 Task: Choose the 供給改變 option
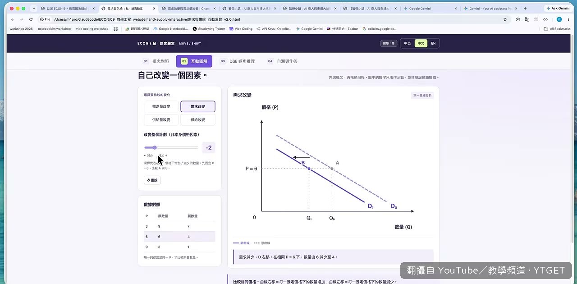click(198, 119)
